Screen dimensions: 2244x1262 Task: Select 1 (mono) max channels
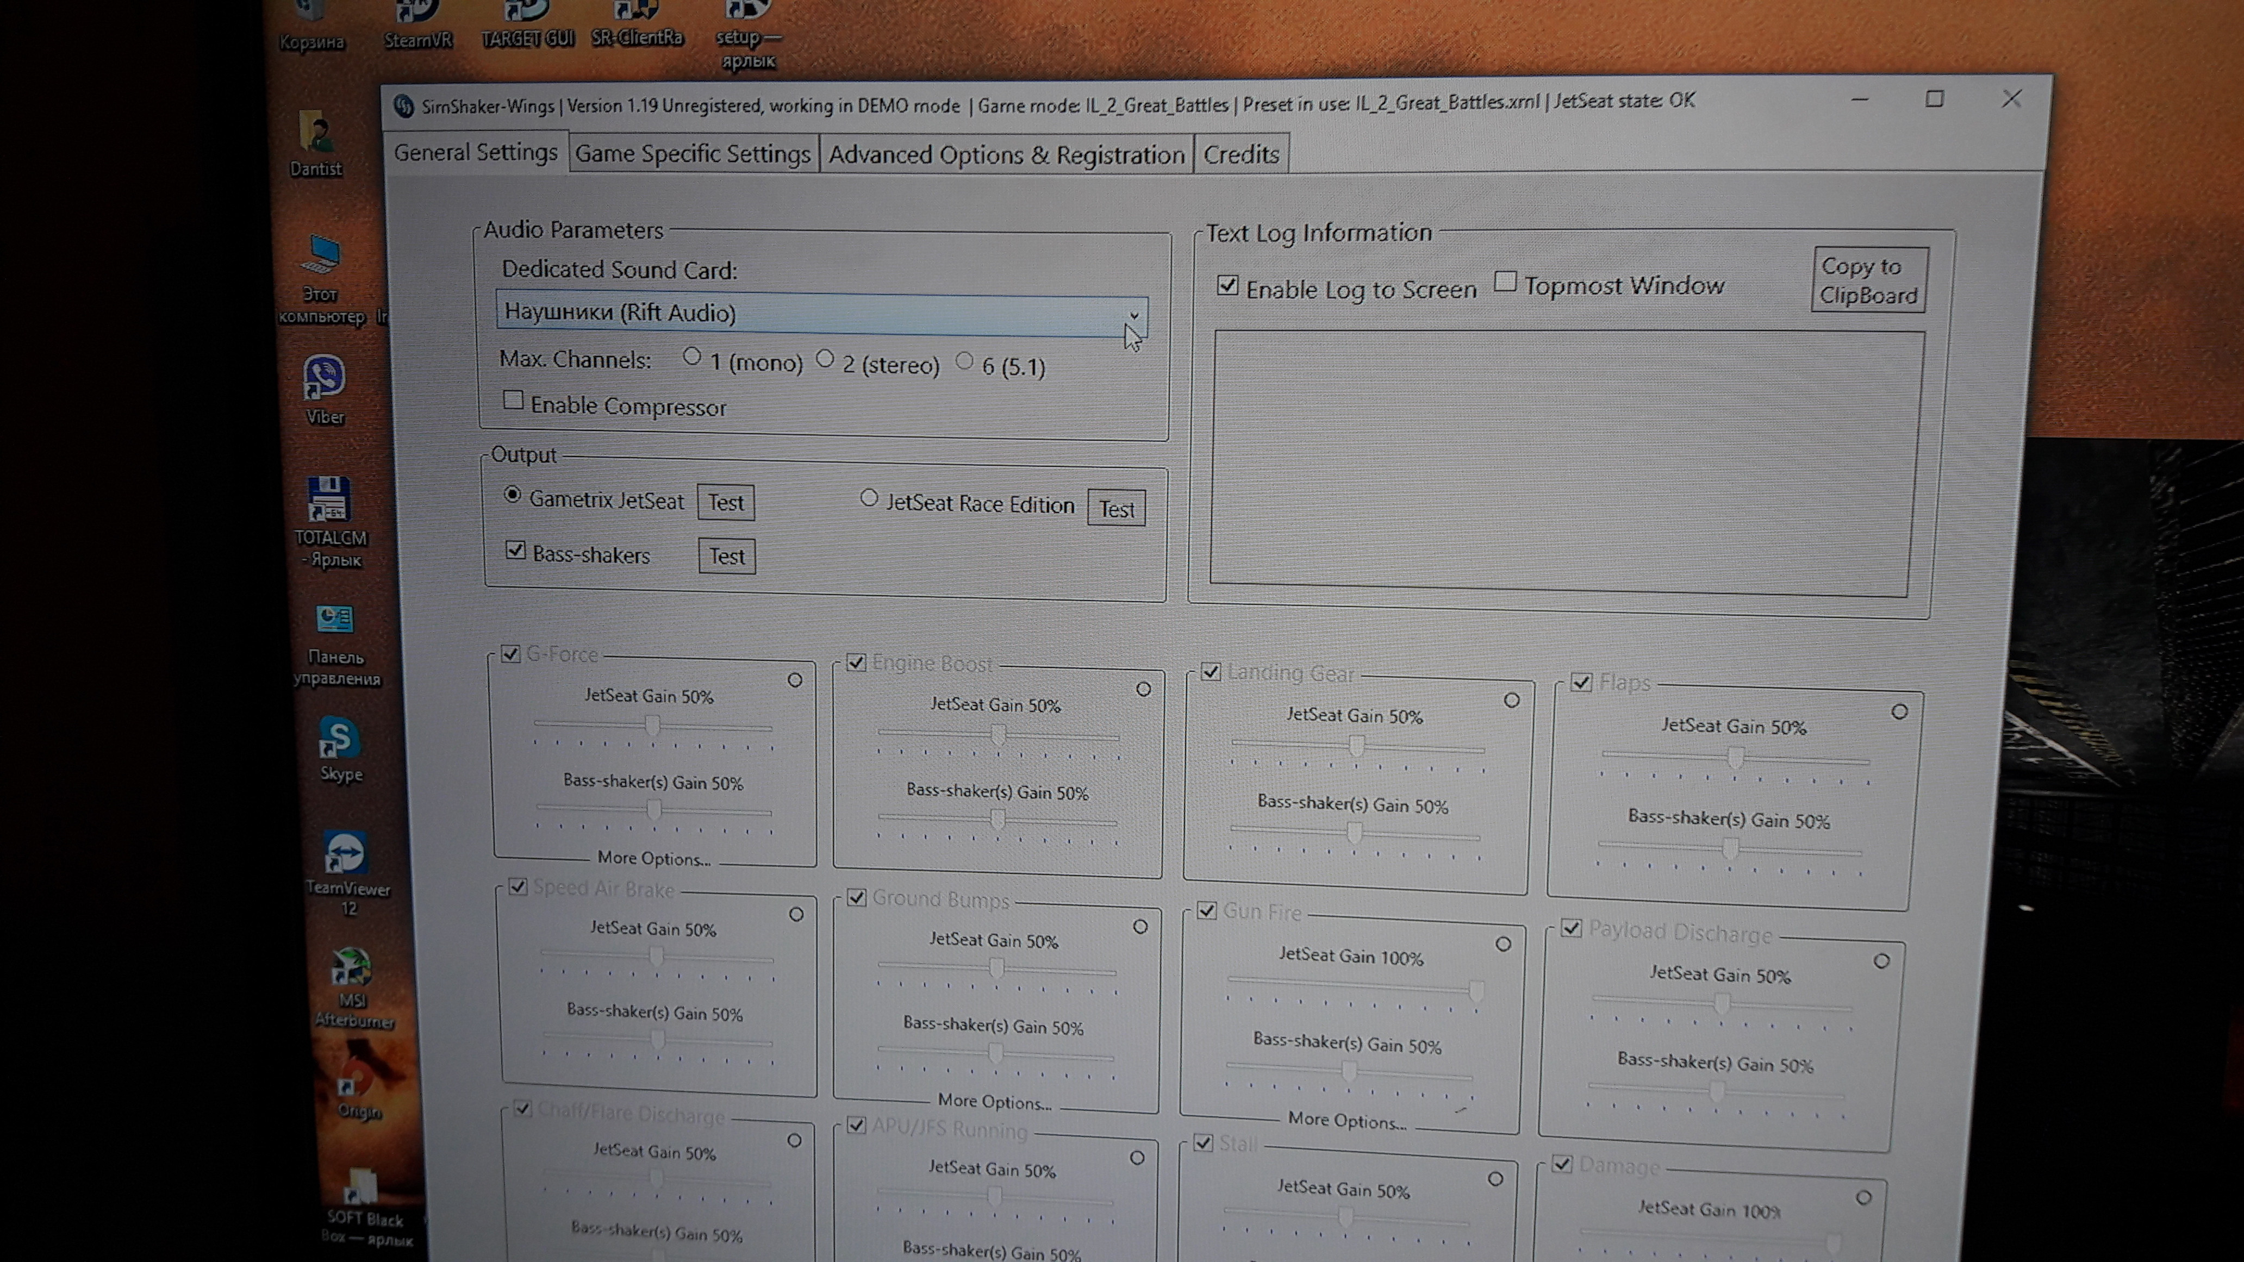pyautogui.click(x=693, y=357)
